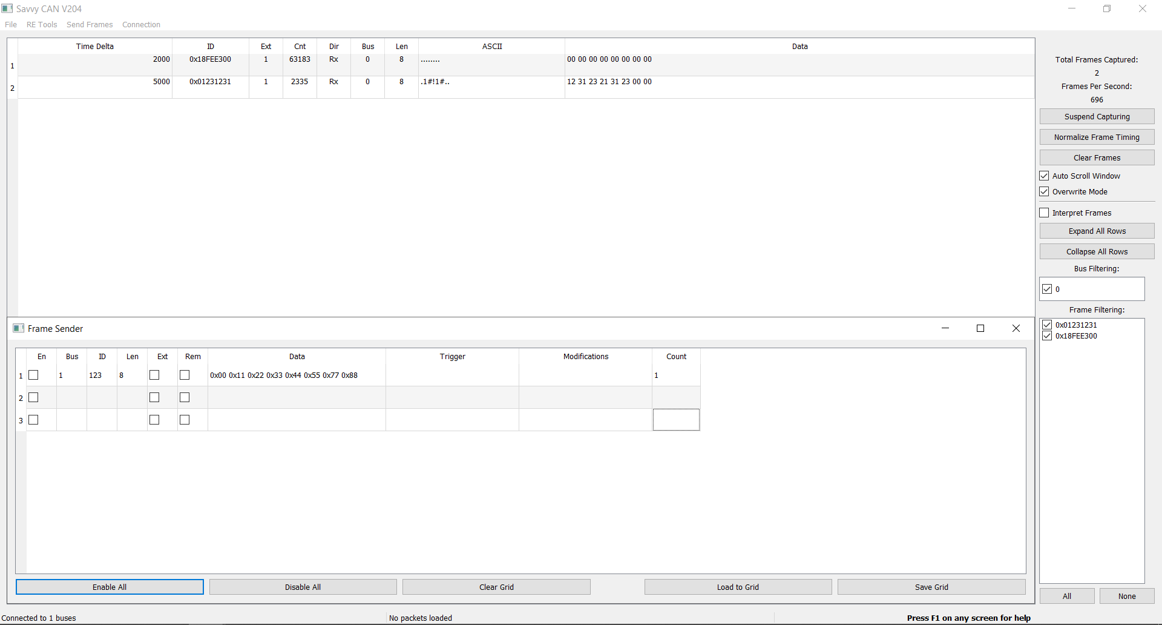
Task: Click the Savvy CAN app icon in title bar
Action: tap(7, 8)
